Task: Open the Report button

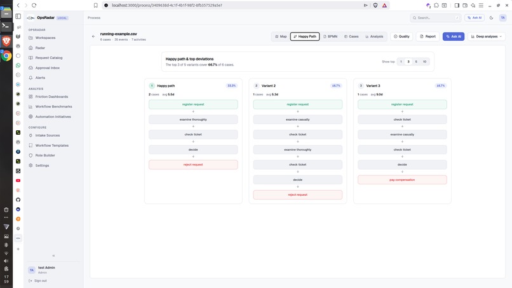Action: tap(428, 36)
